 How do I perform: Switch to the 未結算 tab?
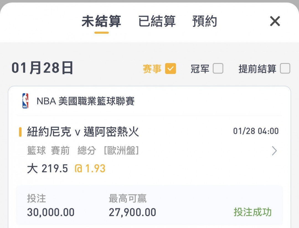pyautogui.click(x=101, y=21)
